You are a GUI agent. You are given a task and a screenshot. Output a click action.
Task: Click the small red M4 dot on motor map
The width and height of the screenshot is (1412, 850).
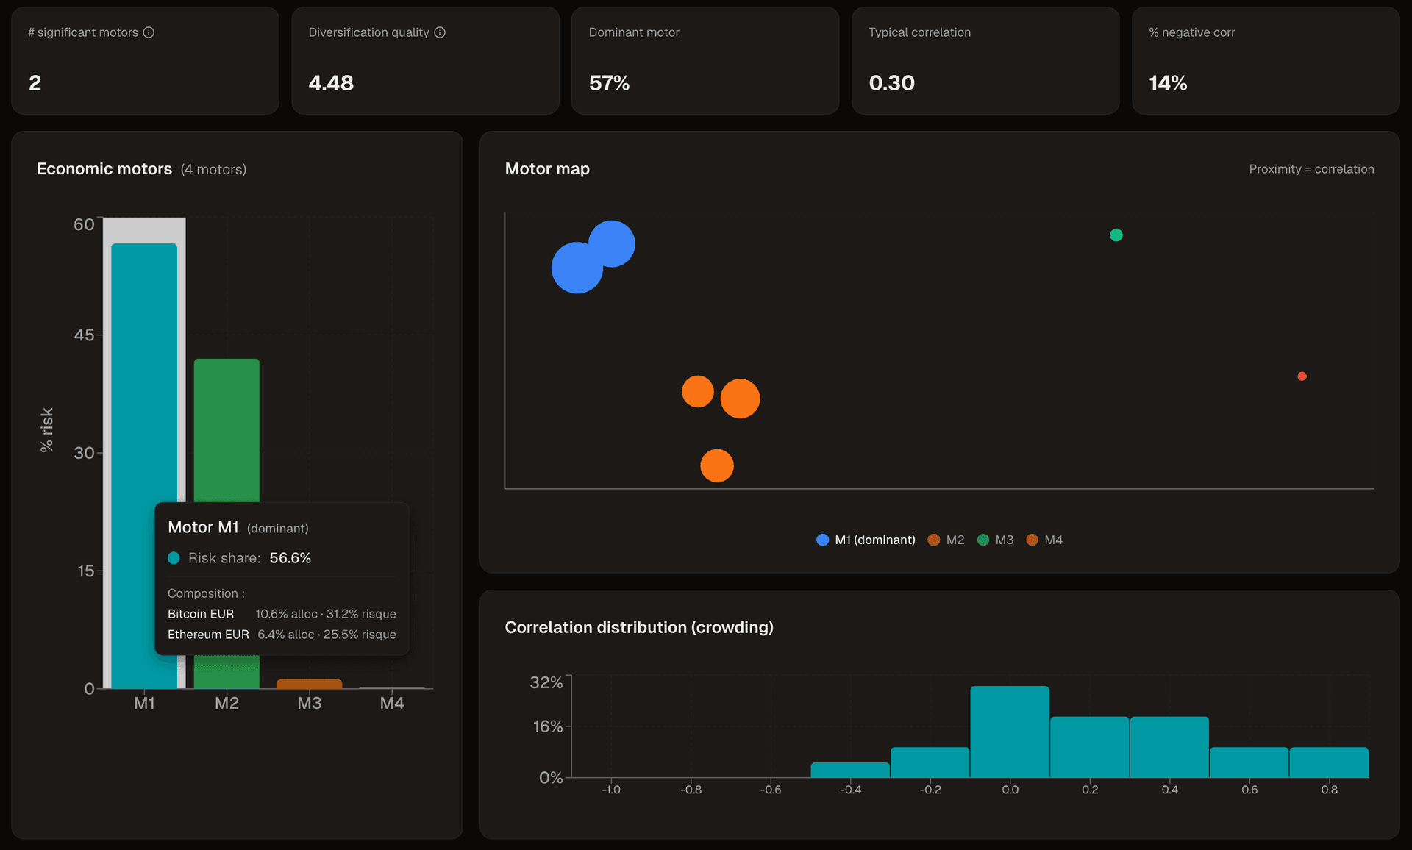[x=1302, y=376]
